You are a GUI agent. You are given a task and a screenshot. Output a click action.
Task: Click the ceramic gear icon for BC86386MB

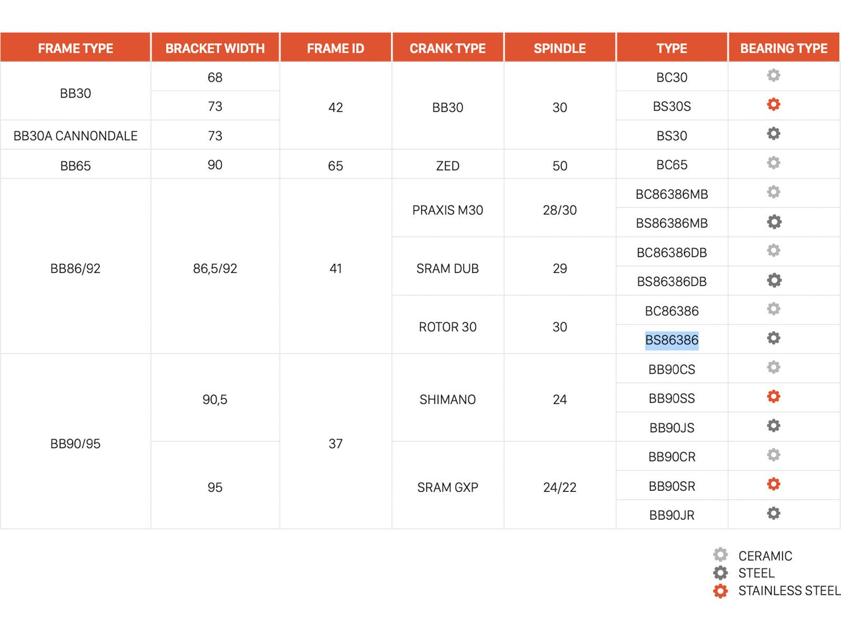click(x=773, y=192)
